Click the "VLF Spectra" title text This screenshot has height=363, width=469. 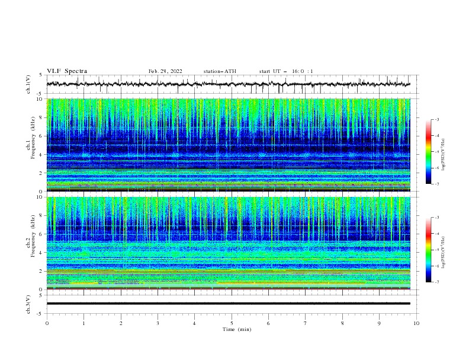(x=67, y=71)
